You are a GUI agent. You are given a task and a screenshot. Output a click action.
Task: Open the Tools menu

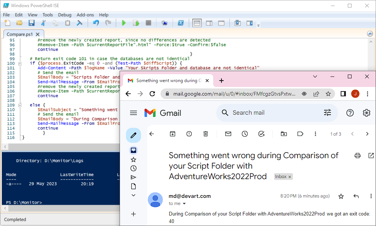[x=47, y=15]
